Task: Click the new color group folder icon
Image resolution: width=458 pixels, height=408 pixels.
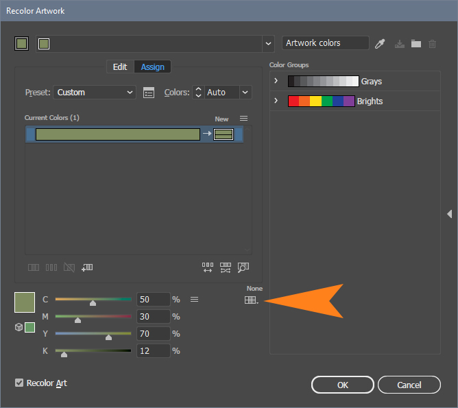Action: click(x=416, y=43)
